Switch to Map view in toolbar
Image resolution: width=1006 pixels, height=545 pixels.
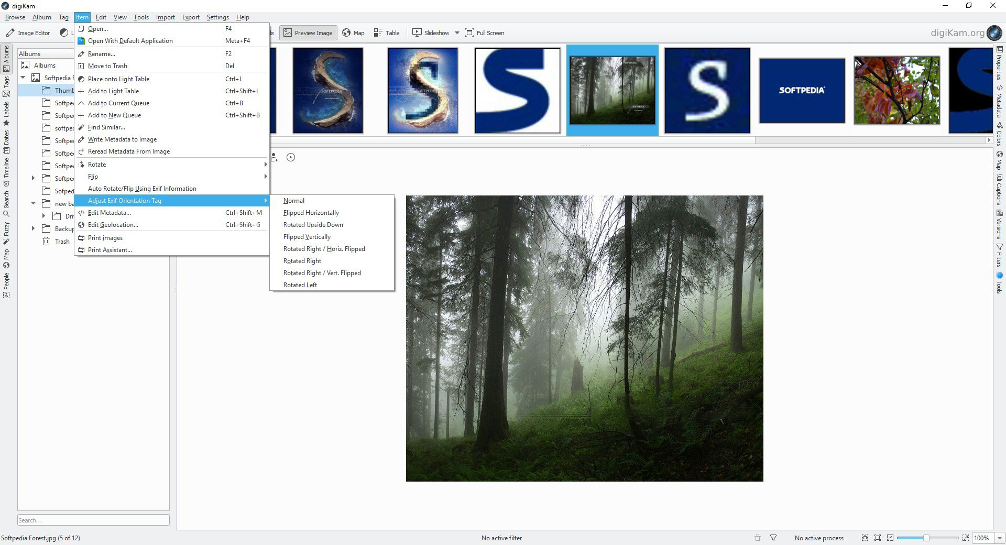[x=353, y=33]
